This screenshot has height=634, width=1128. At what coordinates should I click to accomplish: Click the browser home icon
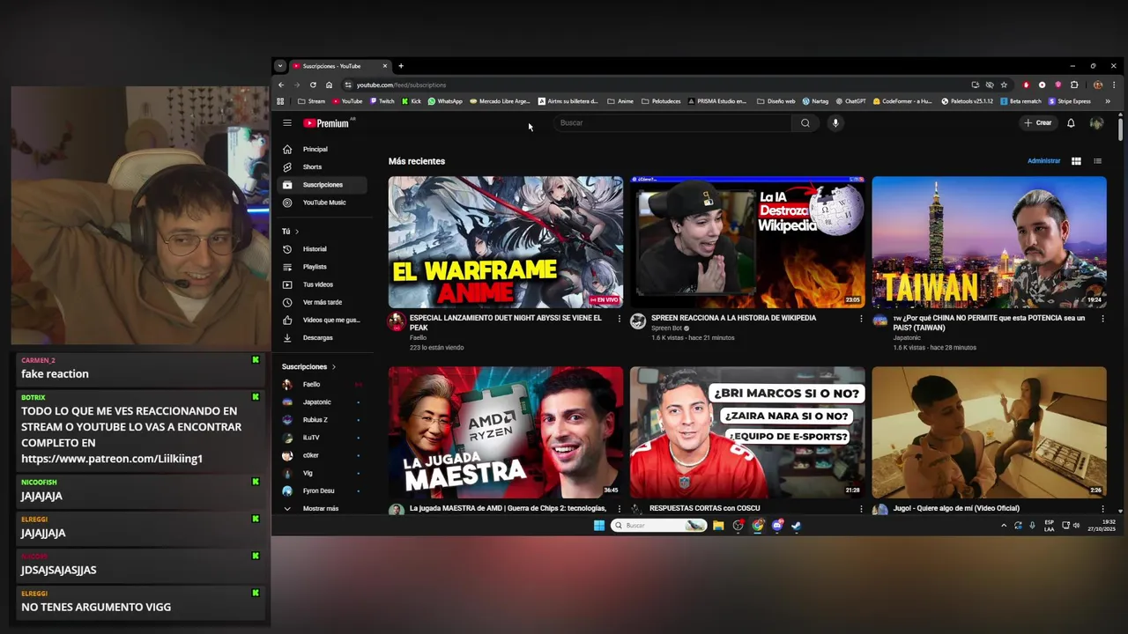pos(329,85)
